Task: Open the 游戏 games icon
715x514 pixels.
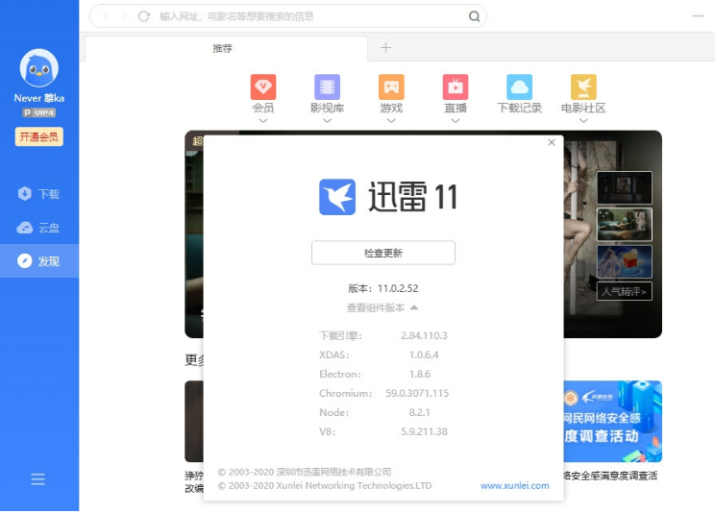Action: [x=391, y=87]
